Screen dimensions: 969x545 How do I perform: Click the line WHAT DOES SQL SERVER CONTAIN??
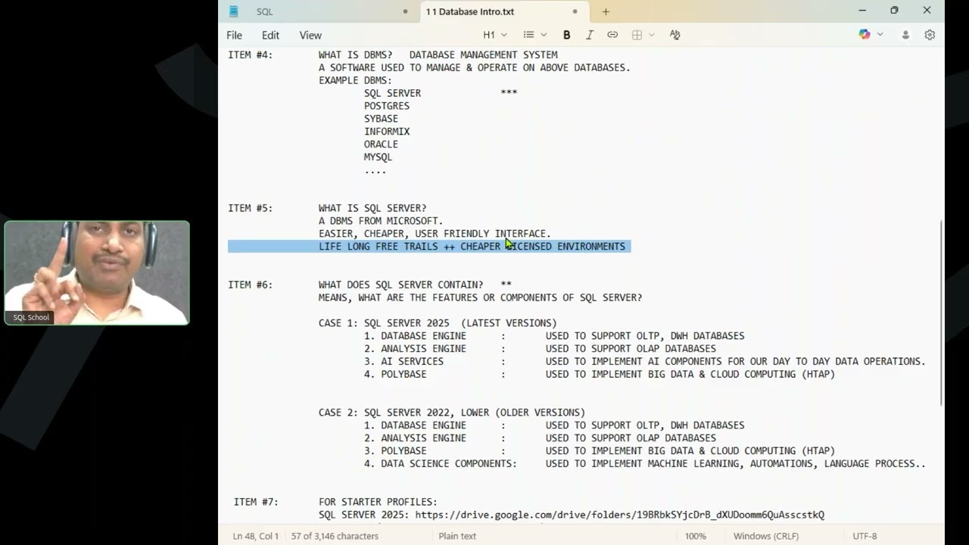pos(400,285)
